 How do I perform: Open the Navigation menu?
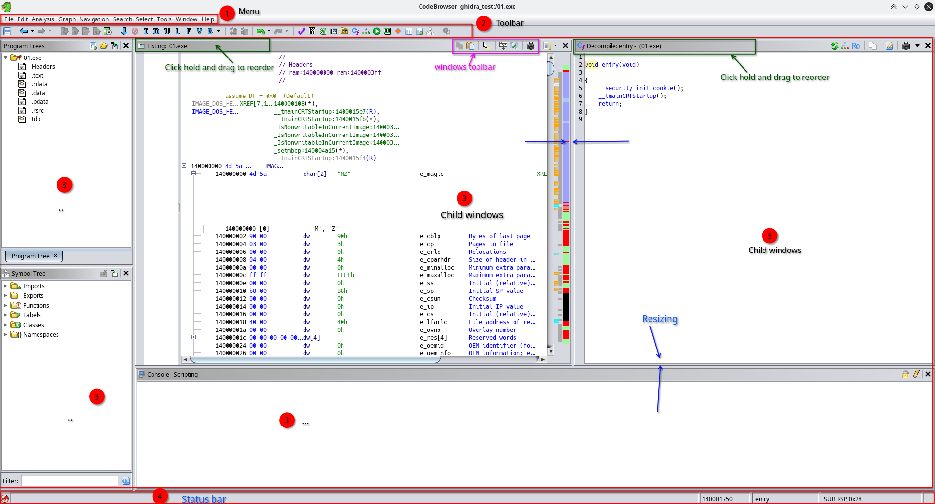(x=94, y=19)
